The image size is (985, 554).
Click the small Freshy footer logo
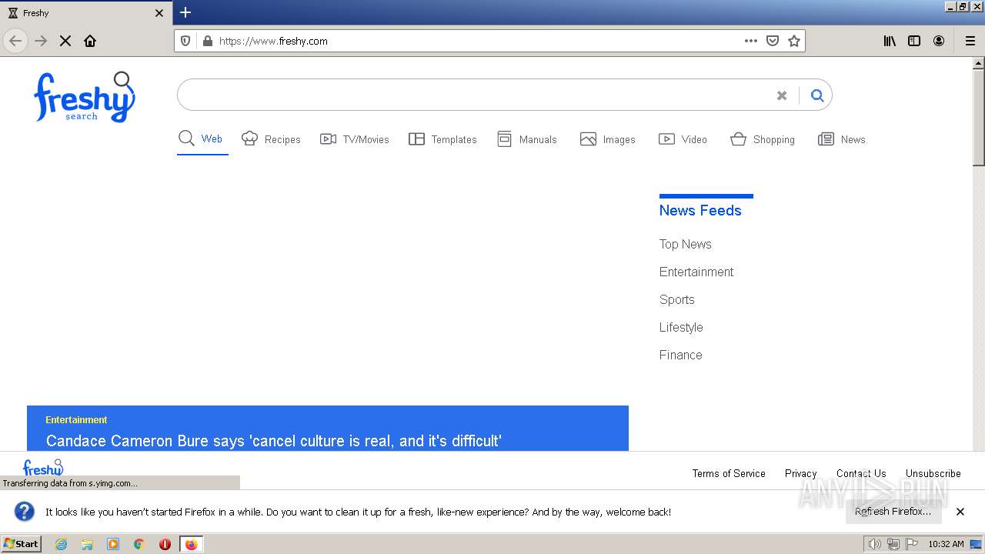[x=43, y=468]
